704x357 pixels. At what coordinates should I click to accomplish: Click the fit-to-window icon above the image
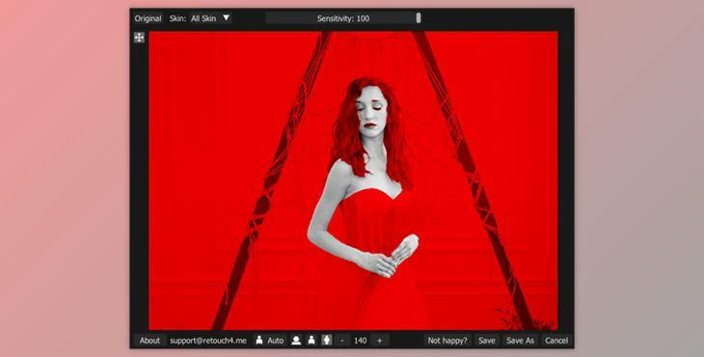tap(139, 38)
